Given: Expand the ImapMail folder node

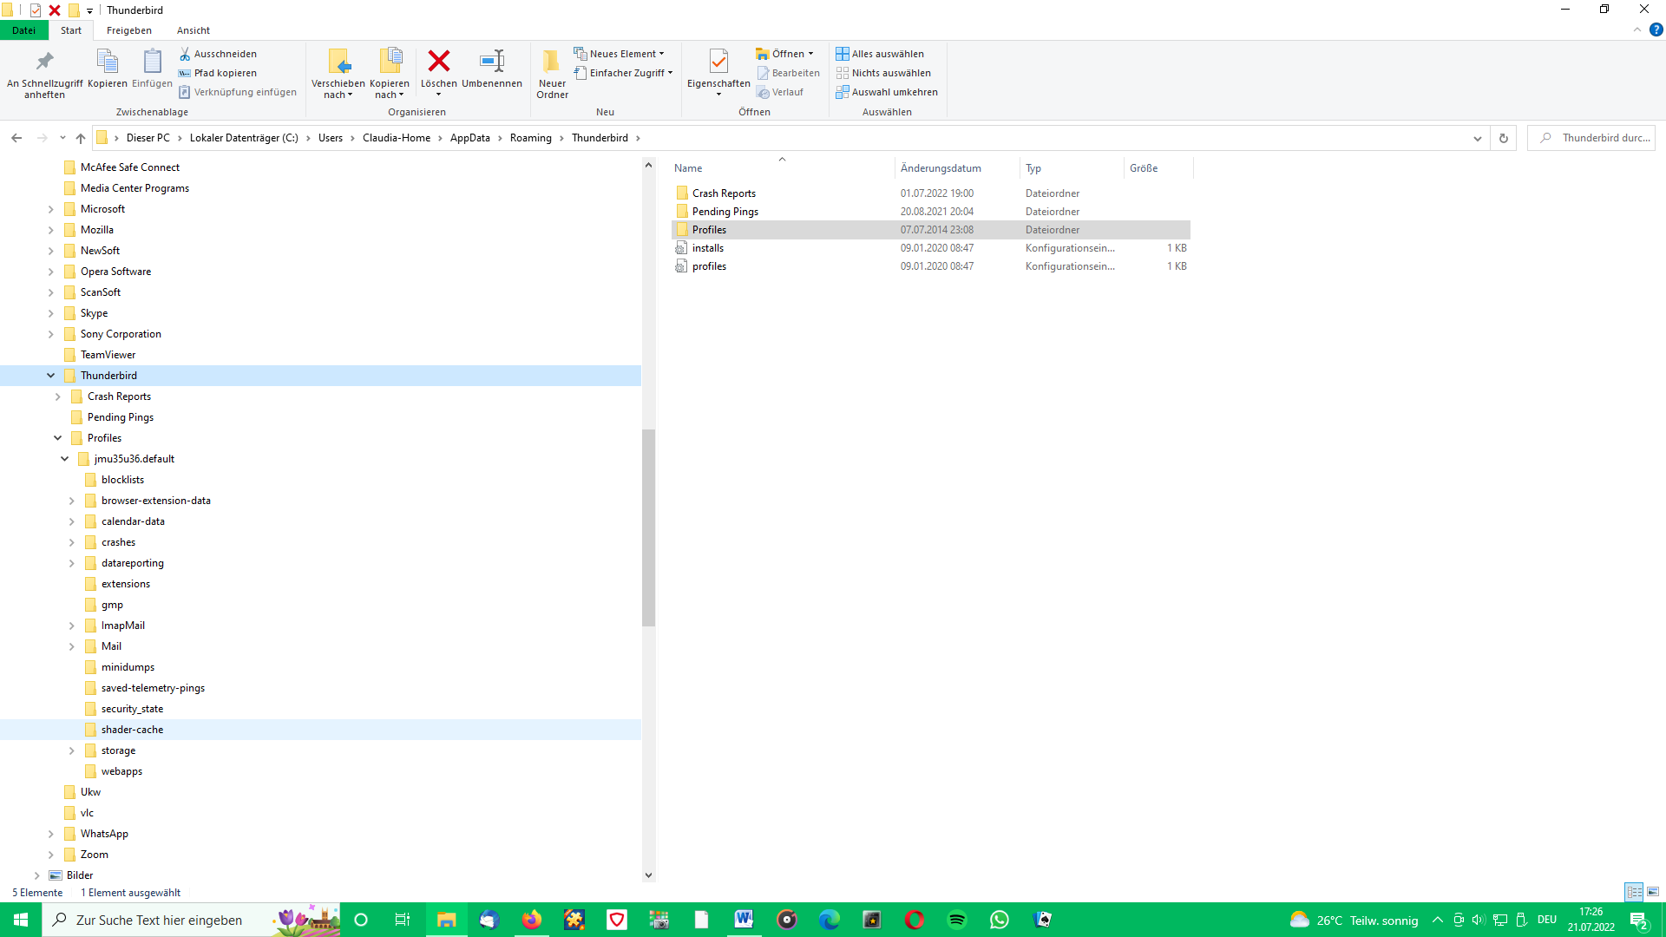Looking at the screenshot, I should (71, 626).
